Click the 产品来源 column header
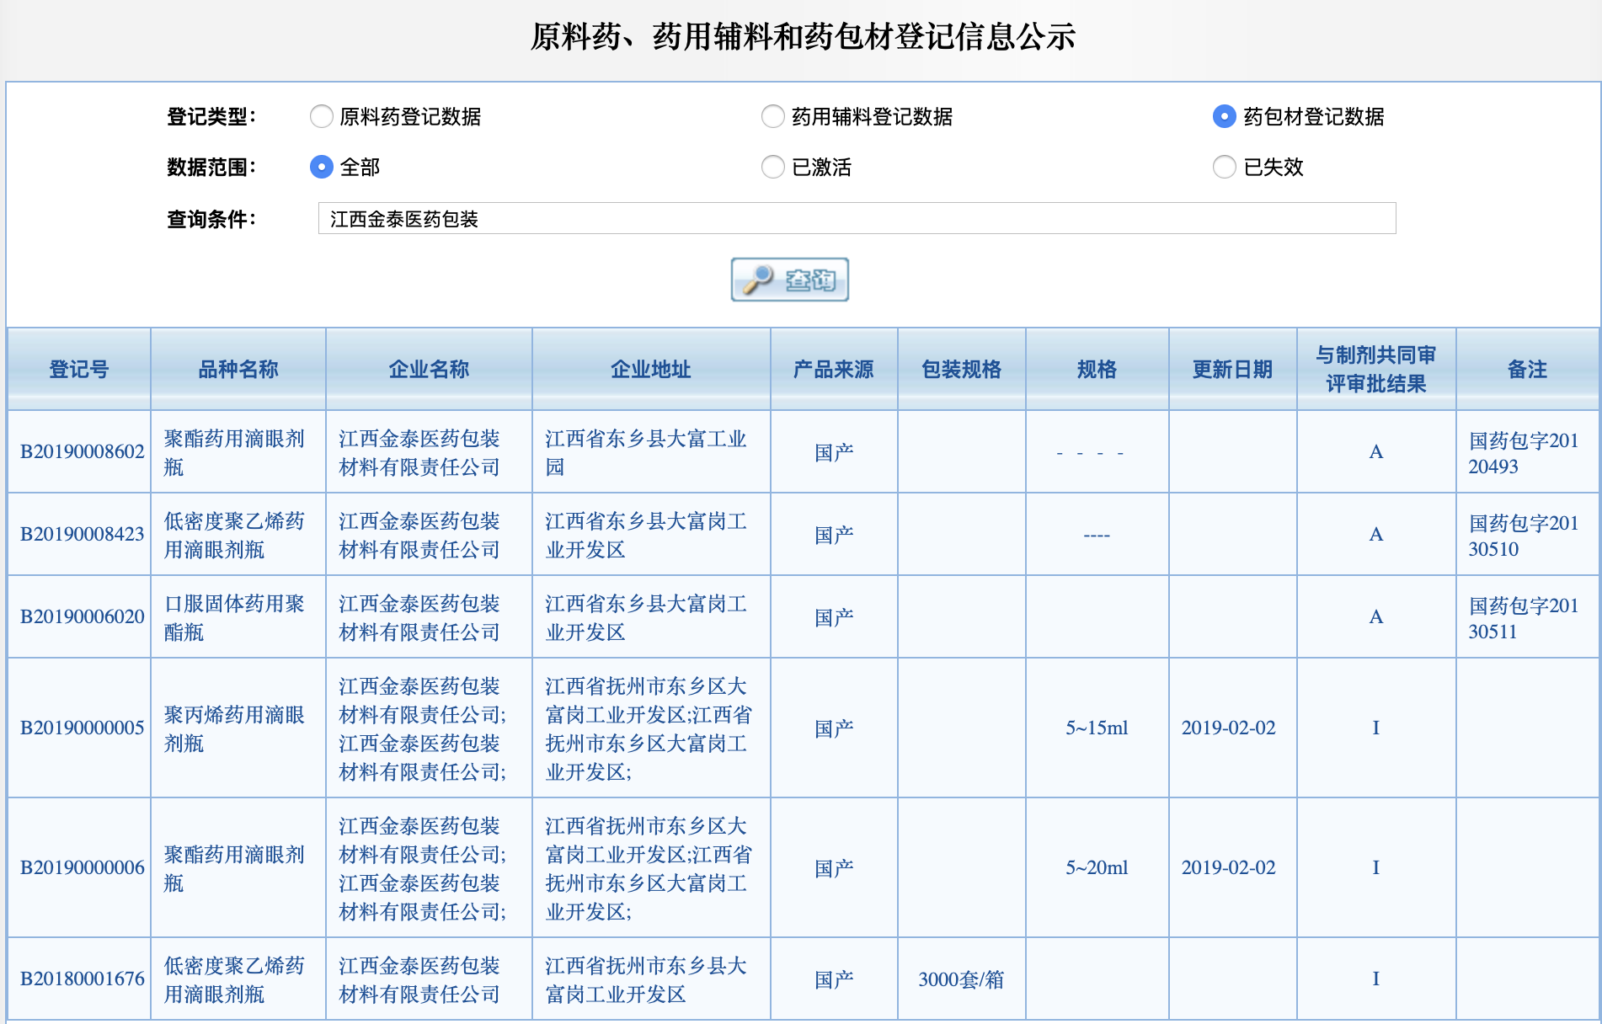This screenshot has height=1024, width=1602. (x=834, y=369)
